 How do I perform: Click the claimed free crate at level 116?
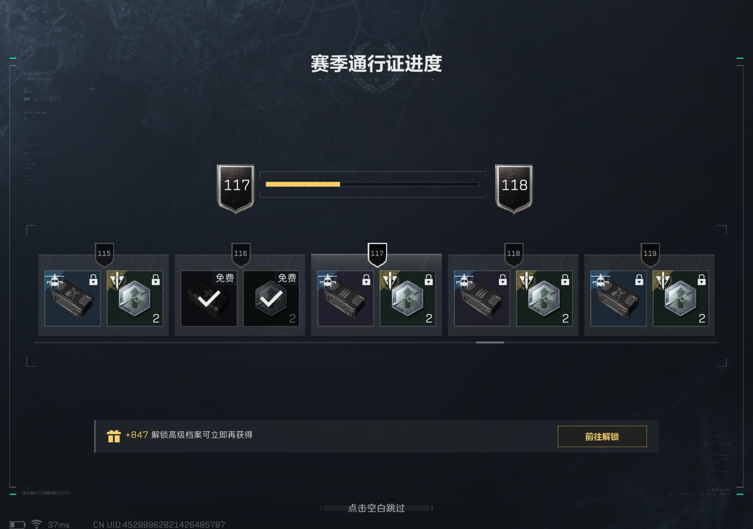pos(209,298)
